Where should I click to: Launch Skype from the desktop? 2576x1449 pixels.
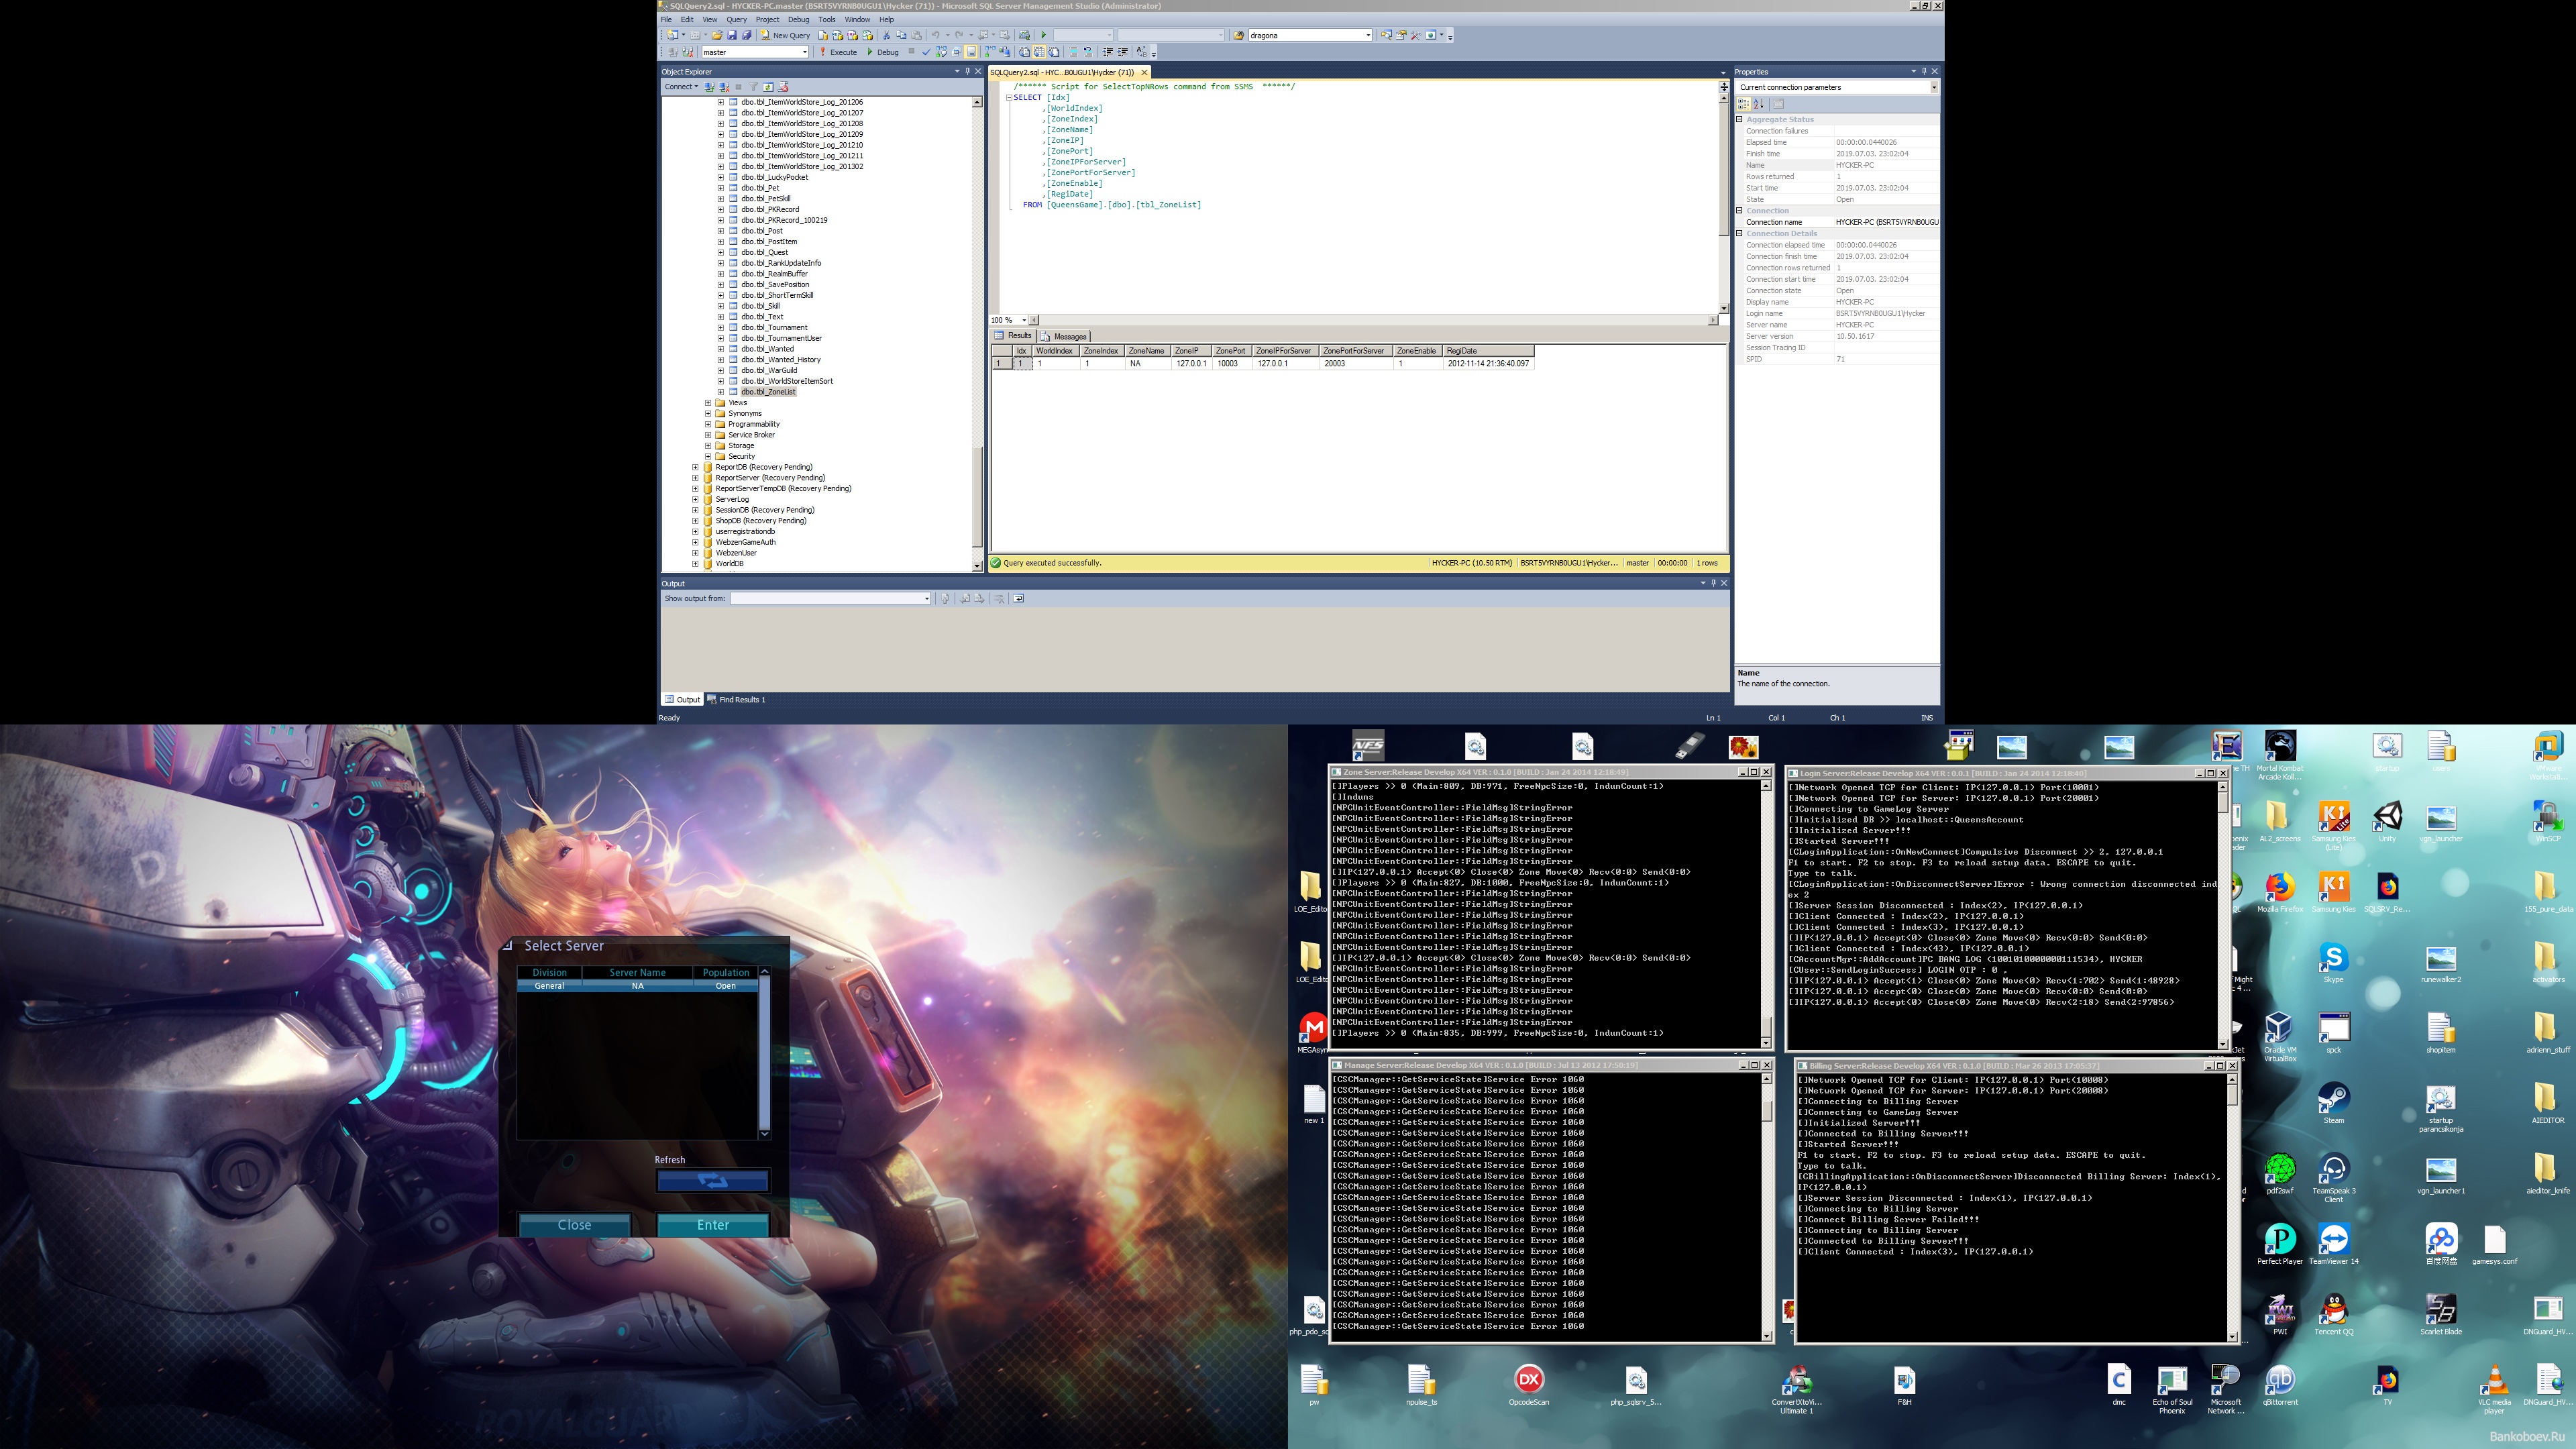[x=2334, y=960]
